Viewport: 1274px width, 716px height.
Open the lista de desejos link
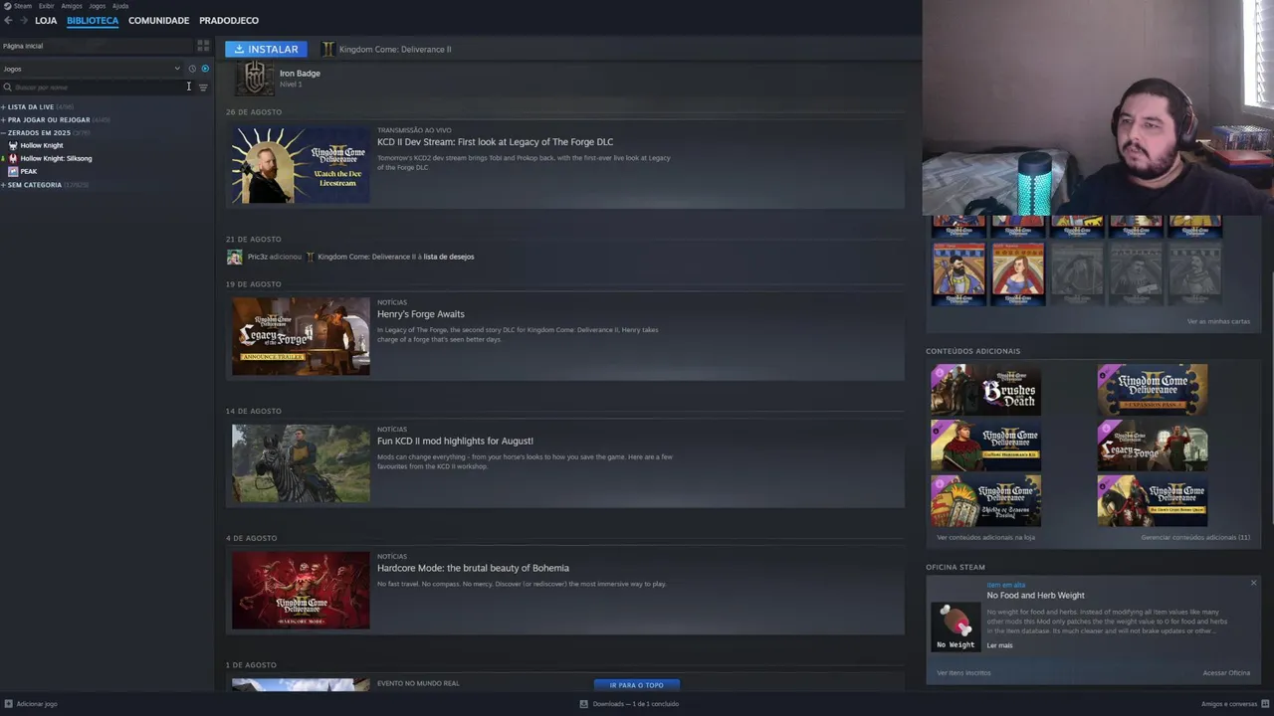[449, 257]
